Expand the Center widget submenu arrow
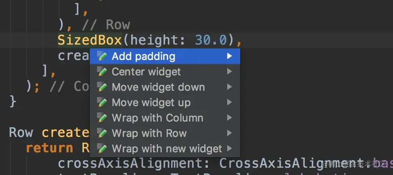Screen dimensions: 393x175 click(x=229, y=72)
